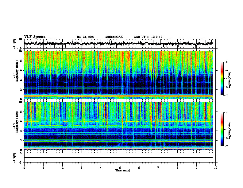Click the "-3" label on ch.1 color bar

click(x=226, y=62)
